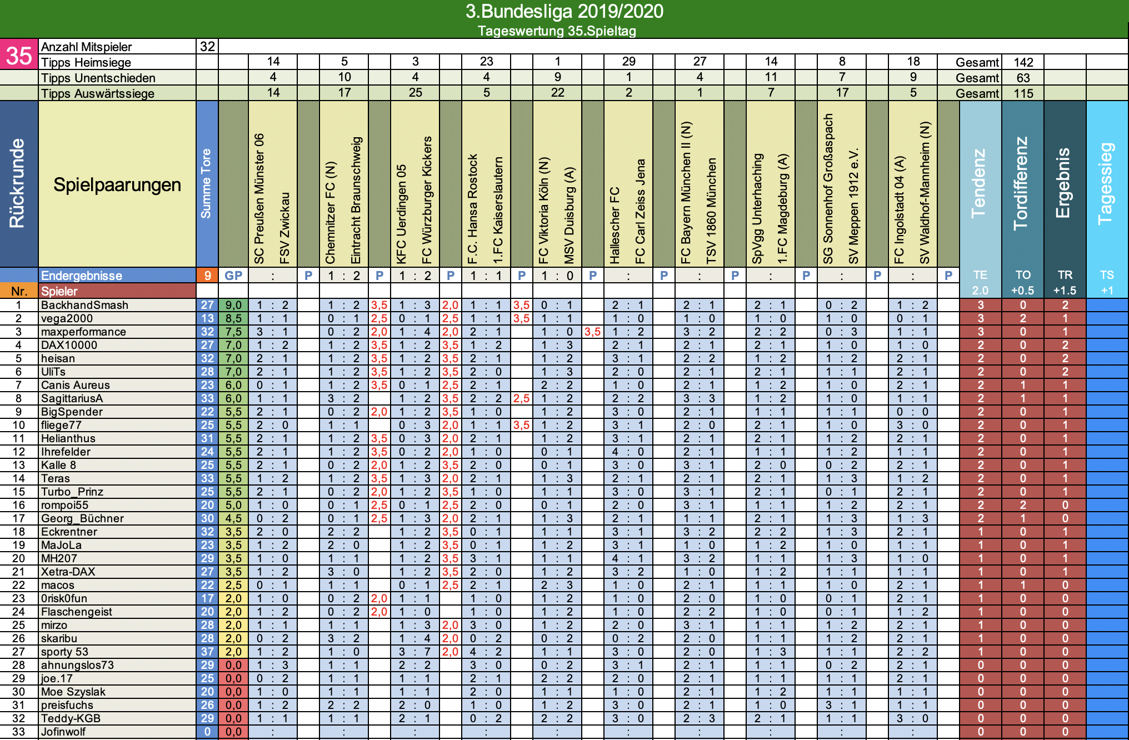Click player name 'Georg_Büchner'
The width and height of the screenshot is (1129, 740).
(82, 518)
